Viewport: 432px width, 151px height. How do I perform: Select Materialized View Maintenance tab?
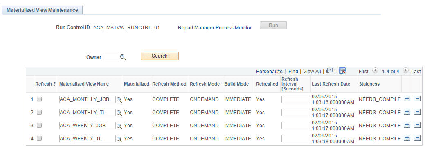coord(42,10)
